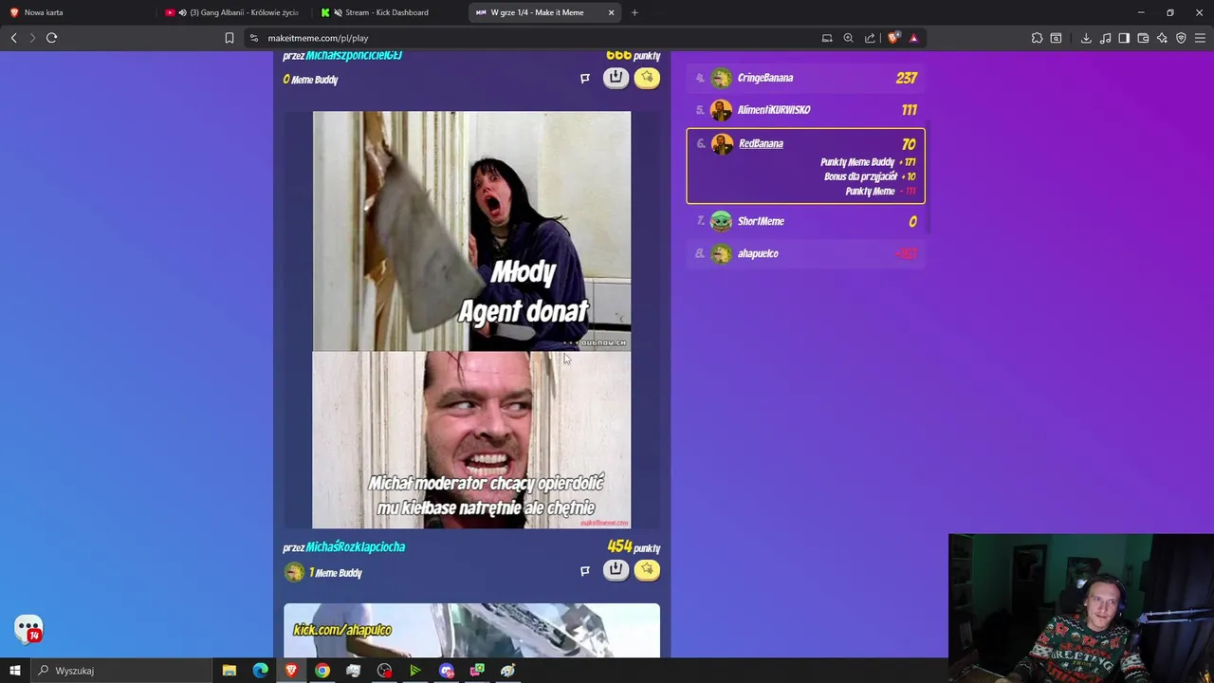Viewport: 1214px width, 683px height.
Task: Open the browser hamburger menu
Action: click(1200, 38)
